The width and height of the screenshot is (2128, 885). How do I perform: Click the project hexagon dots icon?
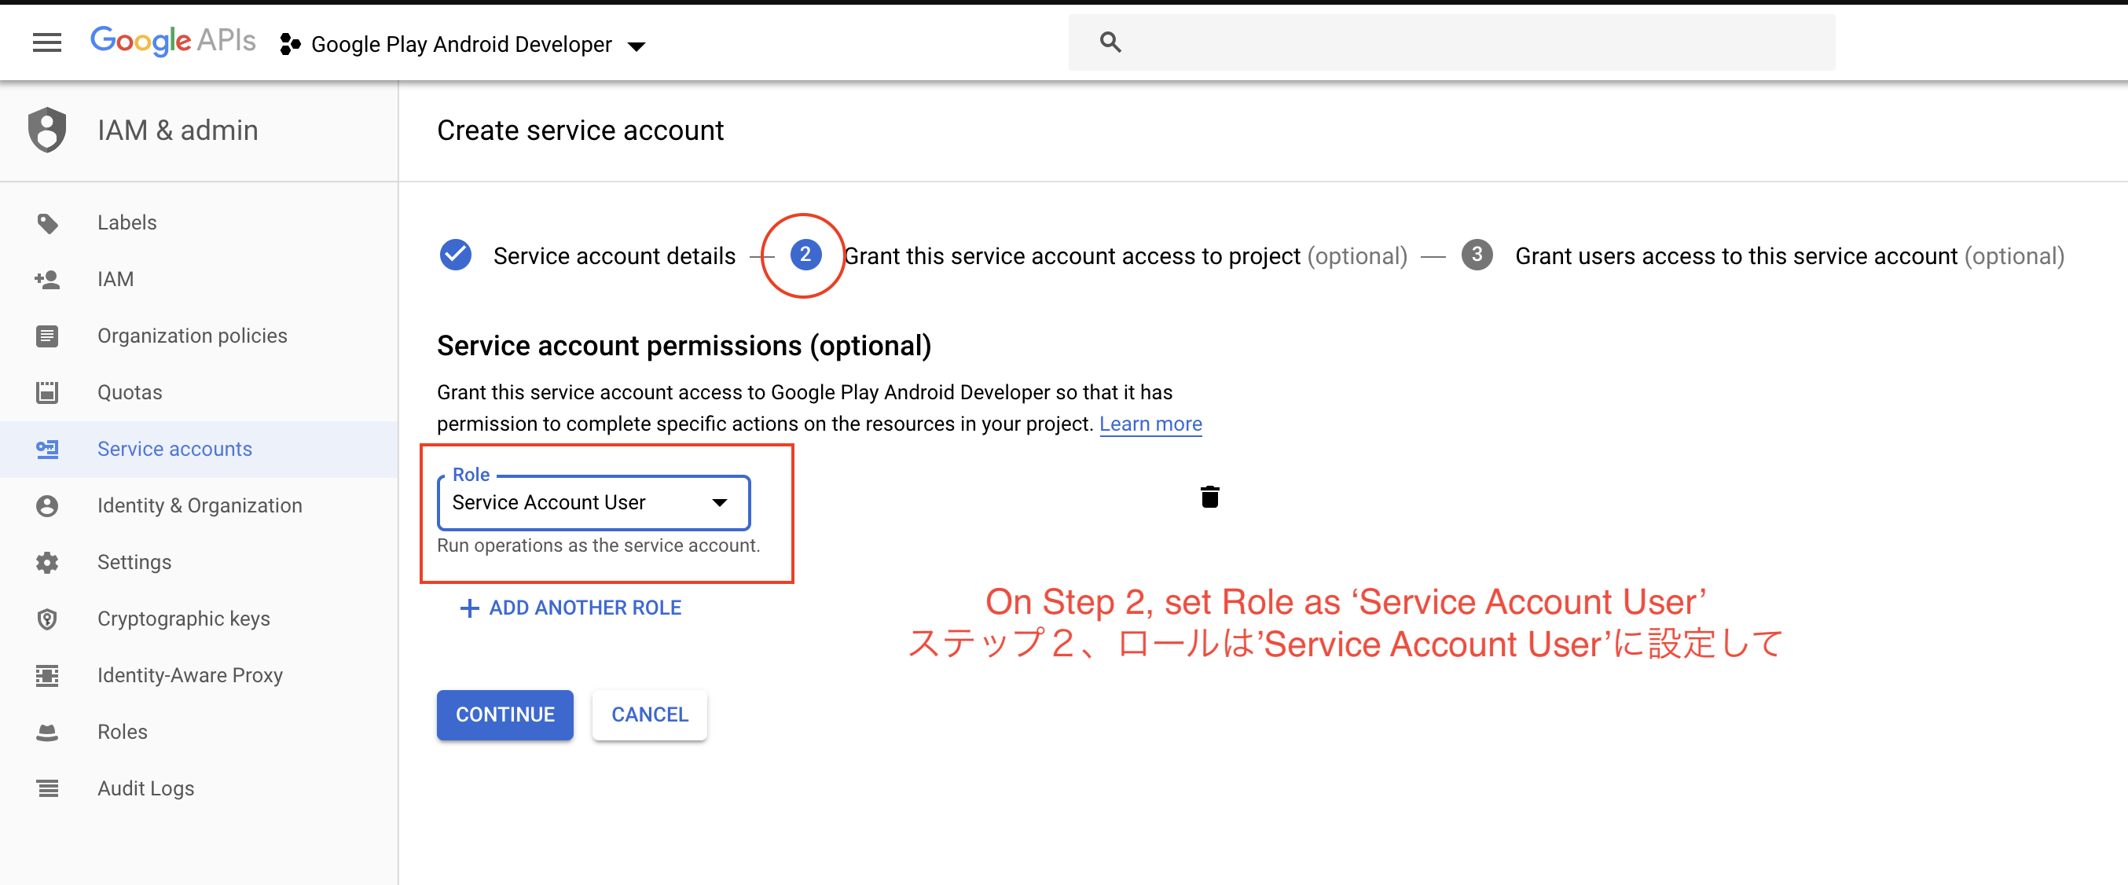pos(289,44)
